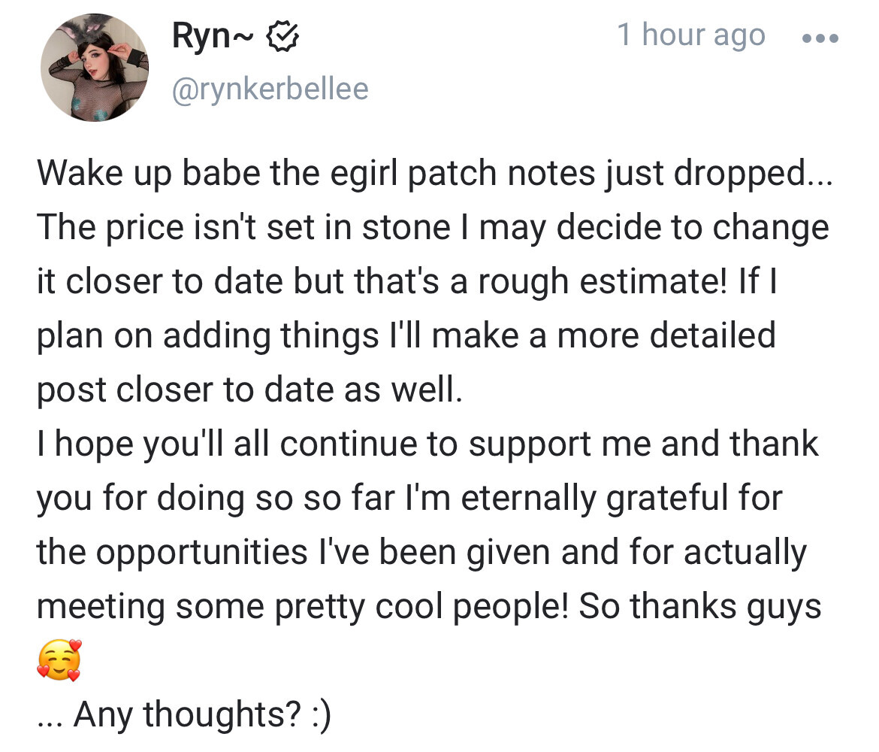Click the line starting "The price isn't set"
879x752 pixels.
(x=433, y=228)
